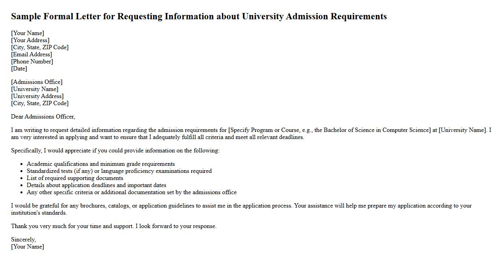Click the '[University Name]' recipient line
The height and width of the screenshot is (256, 503).
[x=35, y=89]
